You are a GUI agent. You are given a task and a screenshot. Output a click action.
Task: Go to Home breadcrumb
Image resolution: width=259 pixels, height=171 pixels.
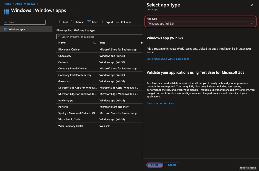[7, 4]
